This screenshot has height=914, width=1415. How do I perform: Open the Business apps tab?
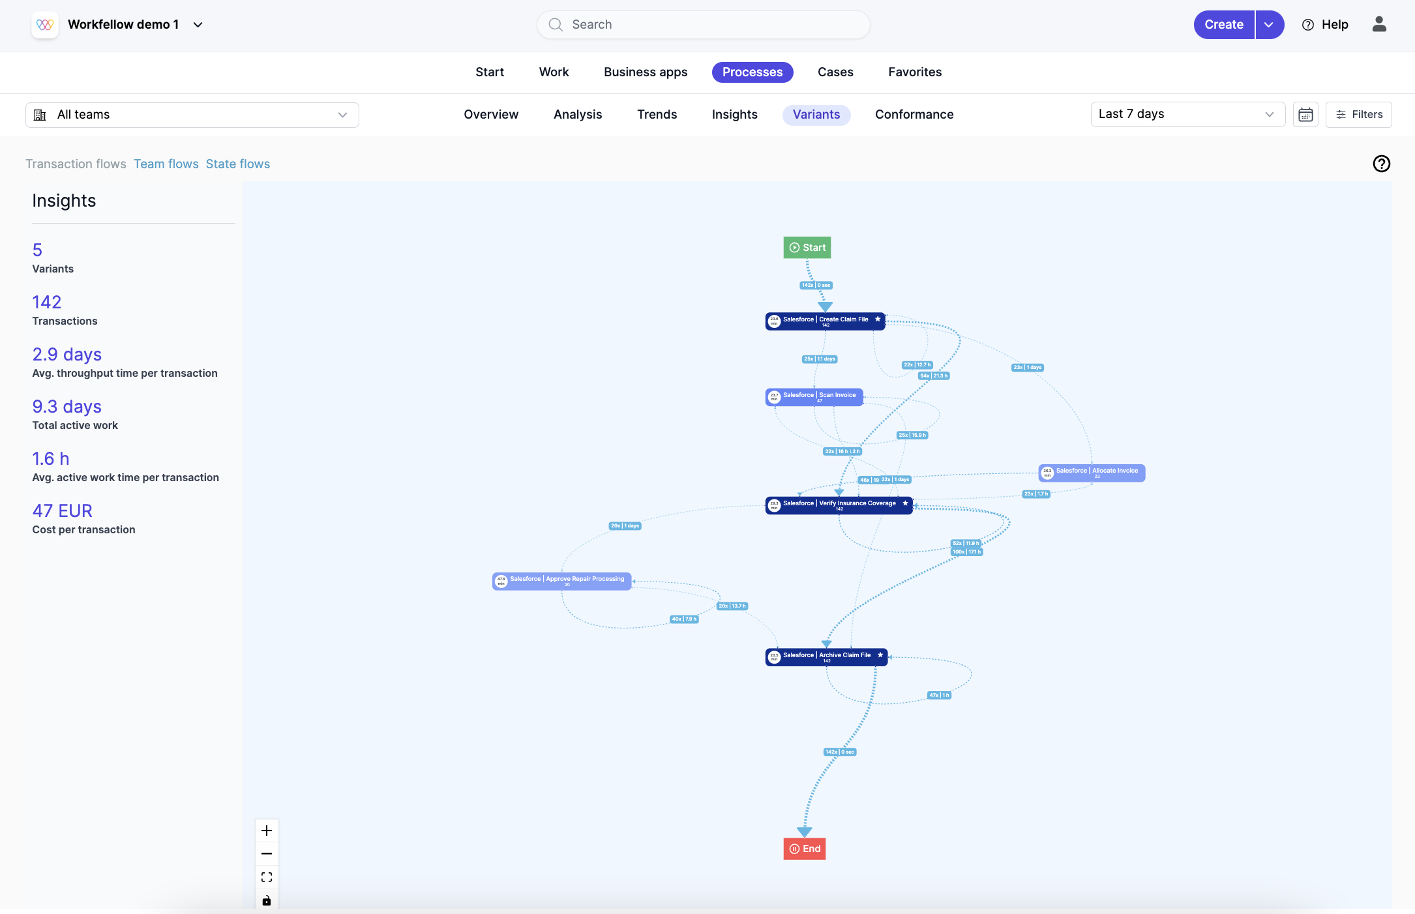click(646, 72)
